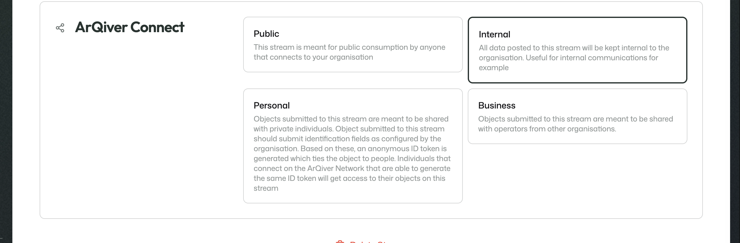Click the word 'example' in the Internal card
This screenshot has height=243, width=740.
point(493,68)
